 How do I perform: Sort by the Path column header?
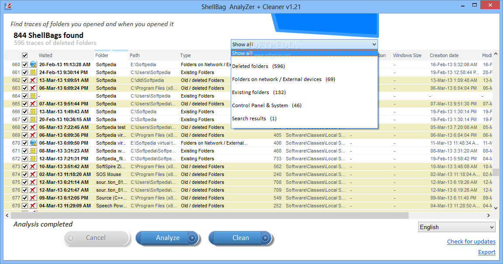[154, 55]
